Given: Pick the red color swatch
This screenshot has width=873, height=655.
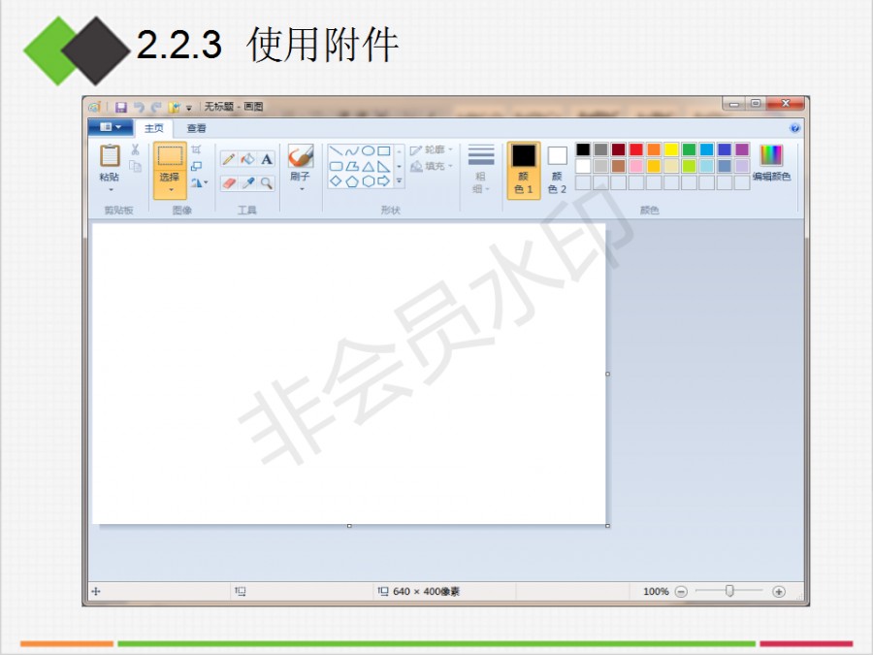Looking at the screenshot, I should point(635,149).
